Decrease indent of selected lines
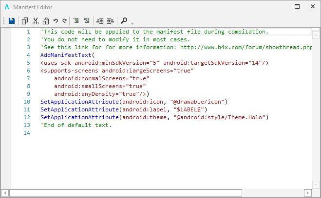The image size is (321, 198). 100,21
